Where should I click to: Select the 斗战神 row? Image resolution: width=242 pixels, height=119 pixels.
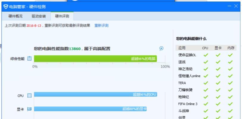pyautogui.click(x=206, y=111)
